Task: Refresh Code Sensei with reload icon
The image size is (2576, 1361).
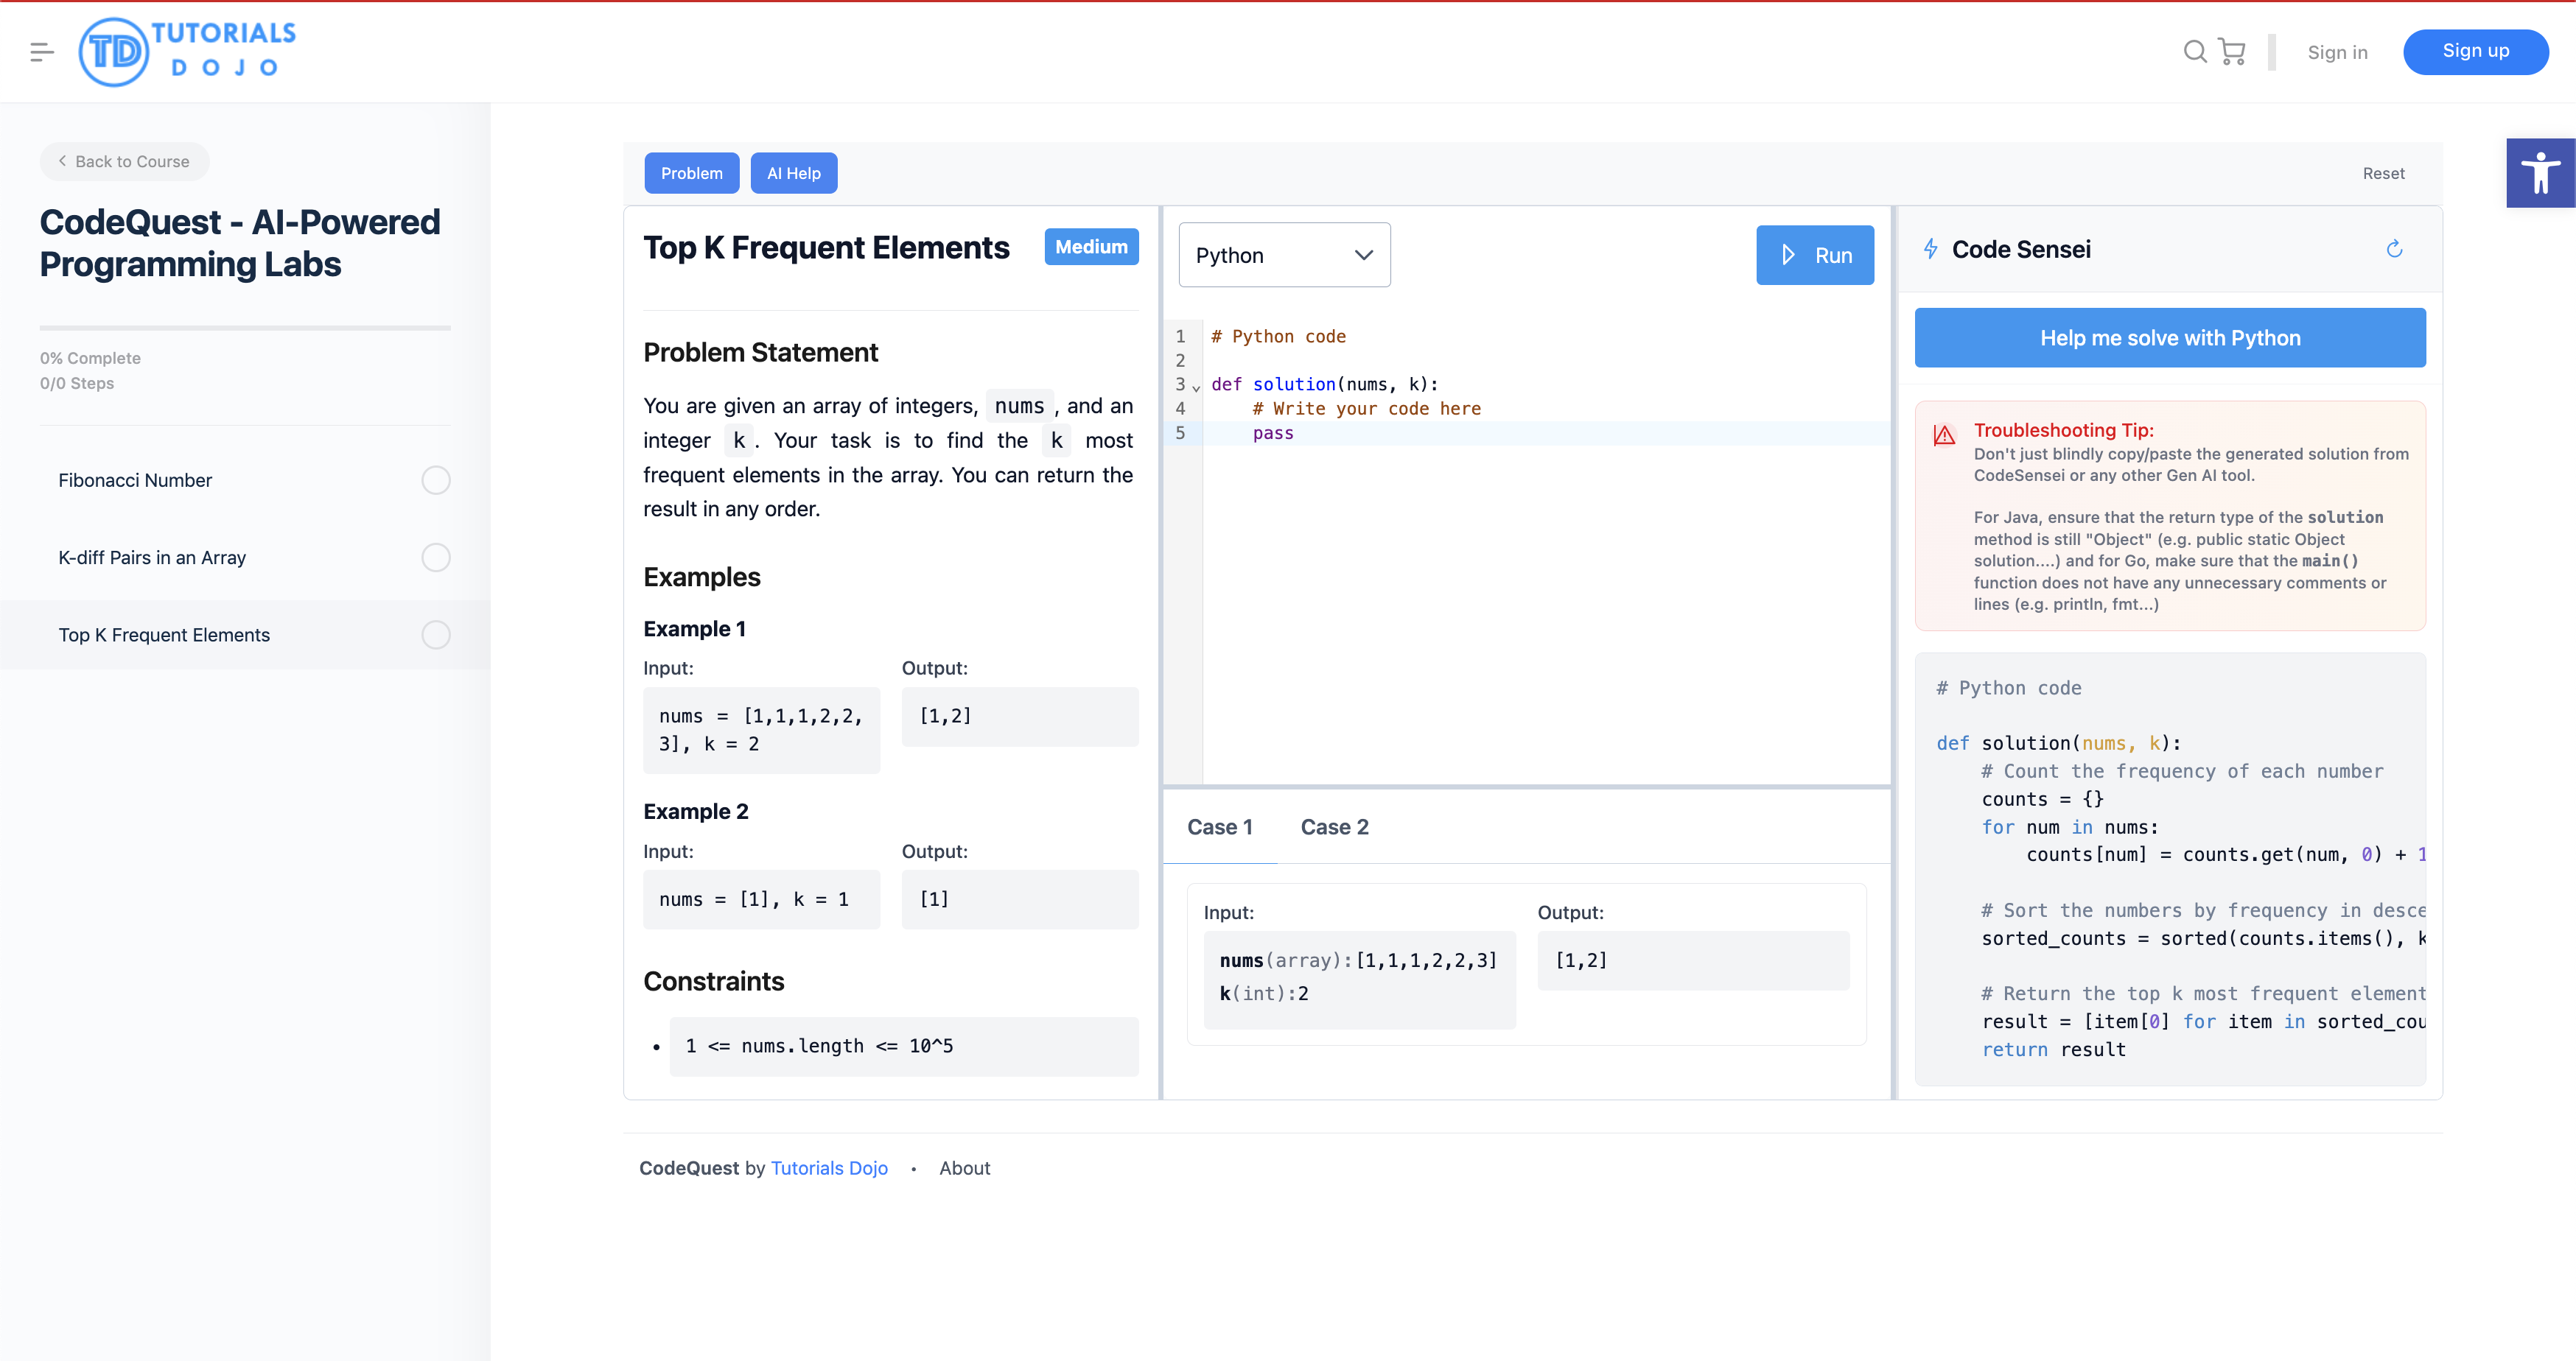Action: 2394,249
